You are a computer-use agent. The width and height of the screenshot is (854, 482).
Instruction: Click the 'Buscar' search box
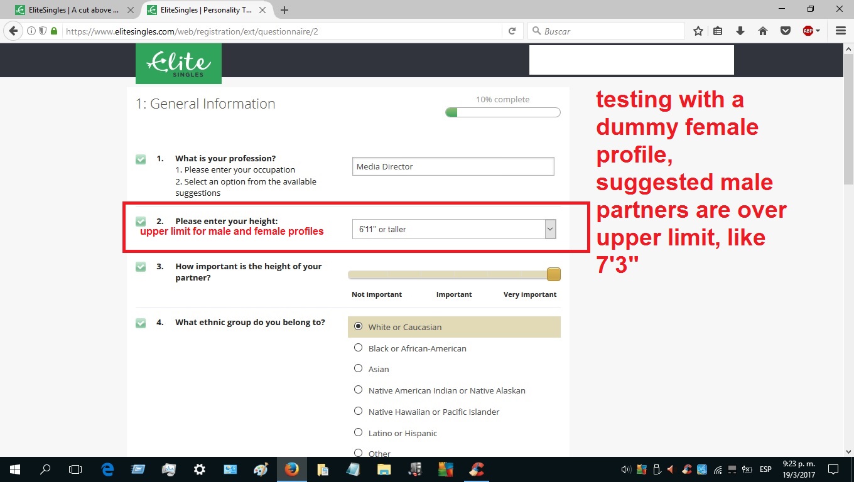click(x=606, y=31)
